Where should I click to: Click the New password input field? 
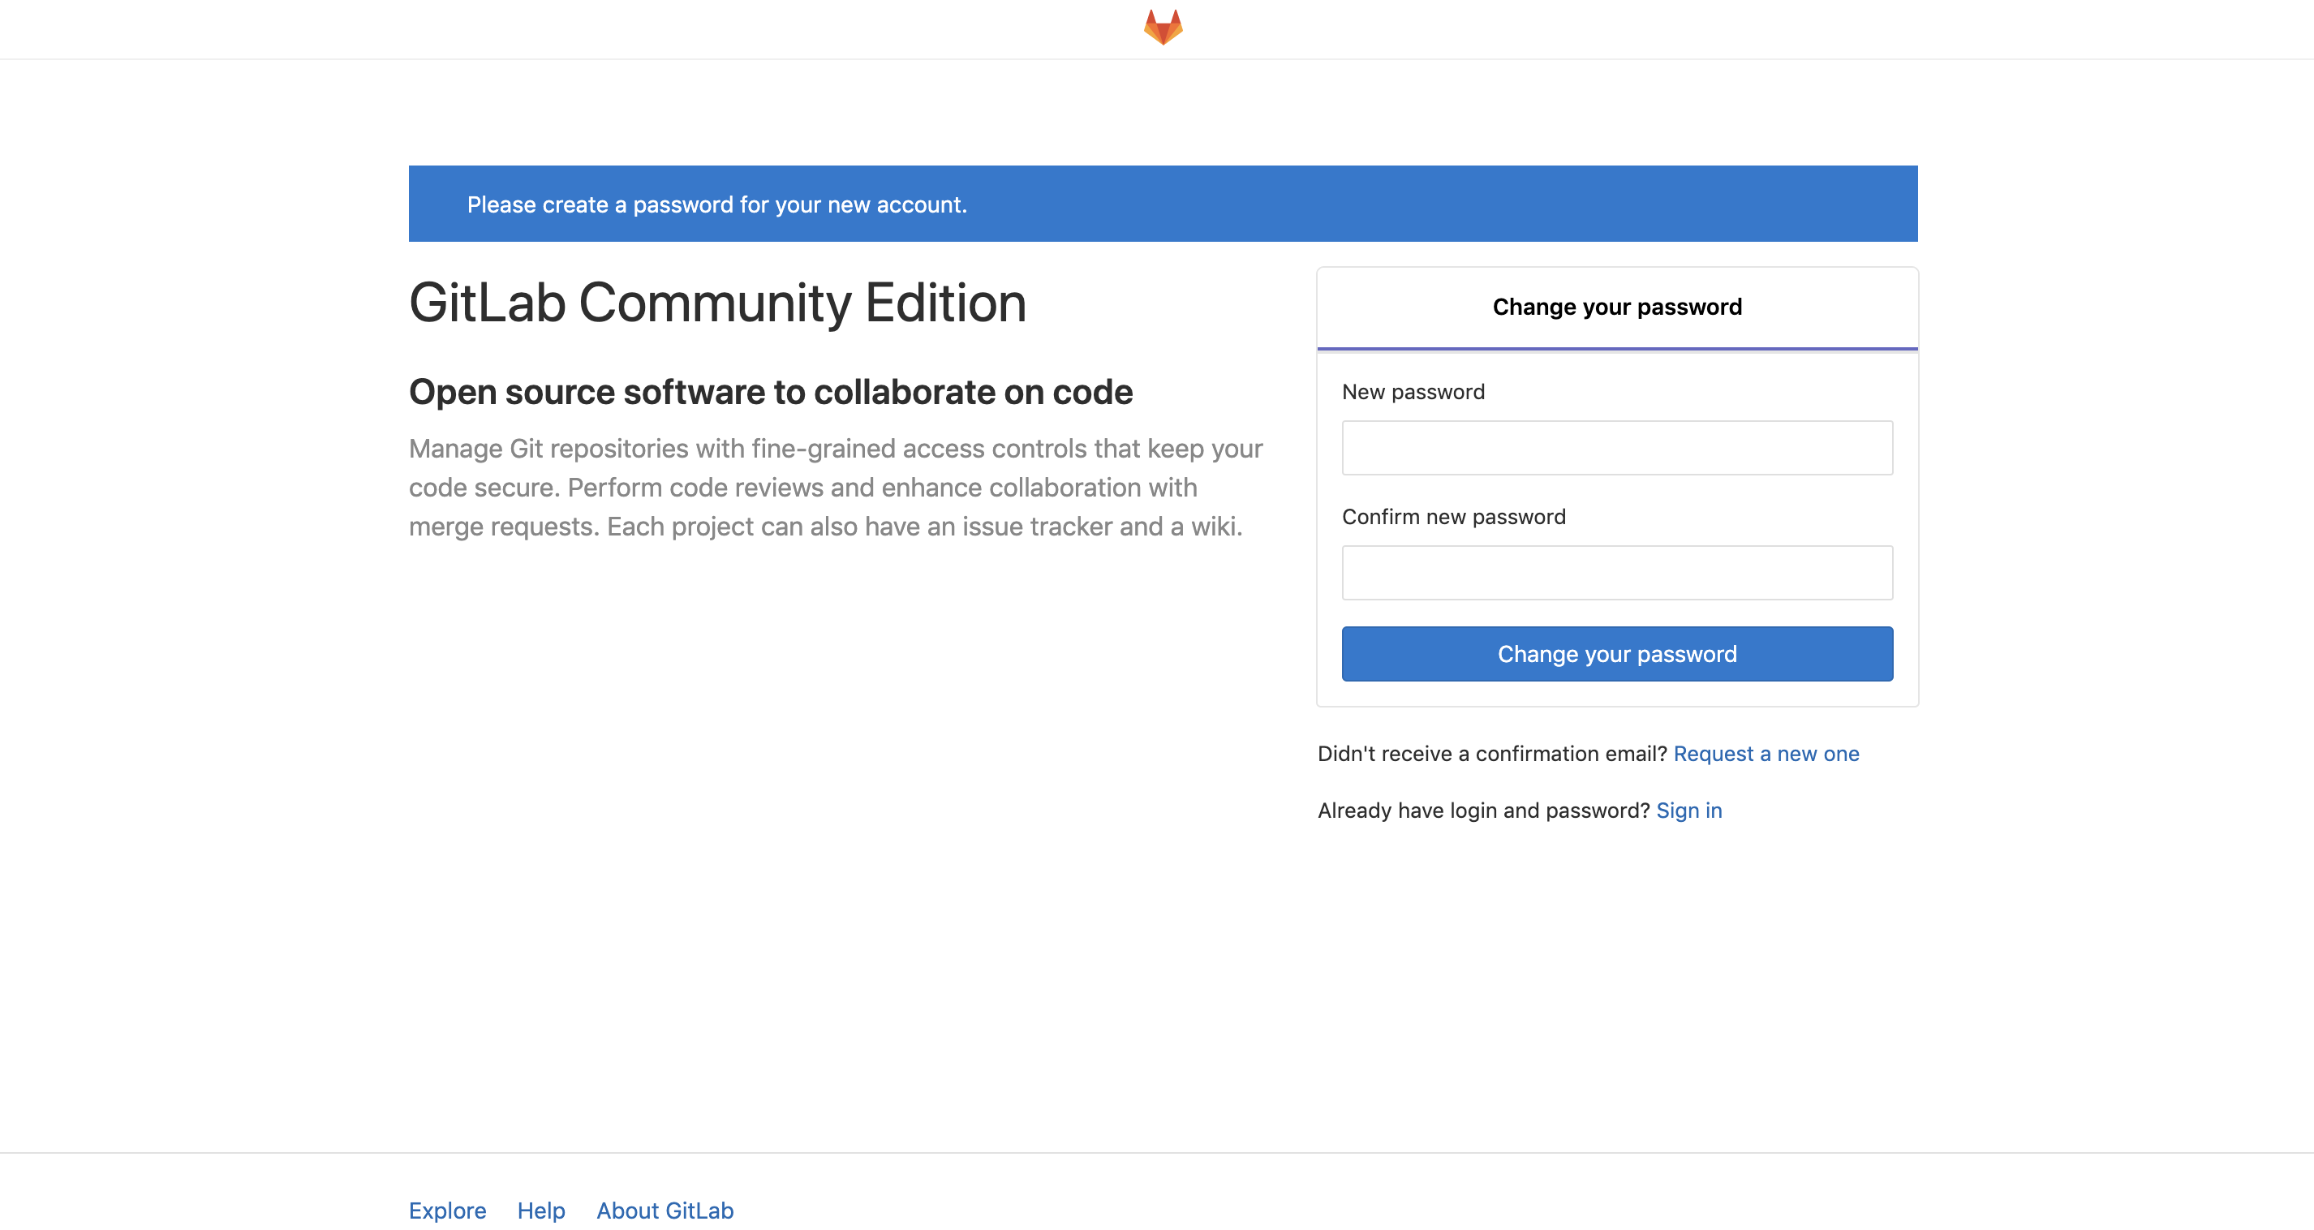[x=1616, y=446]
